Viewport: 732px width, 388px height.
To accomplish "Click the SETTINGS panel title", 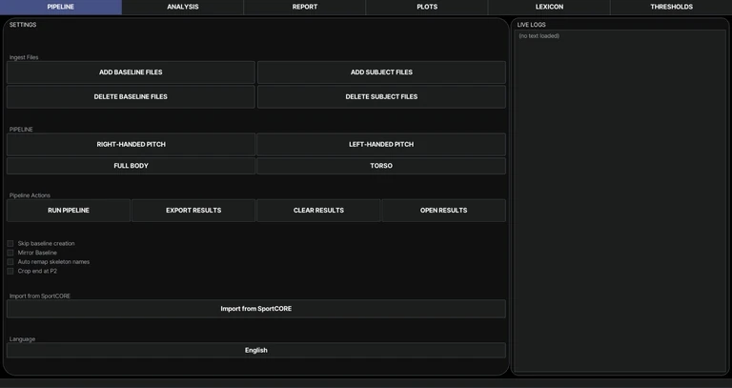I will click(x=23, y=25).
